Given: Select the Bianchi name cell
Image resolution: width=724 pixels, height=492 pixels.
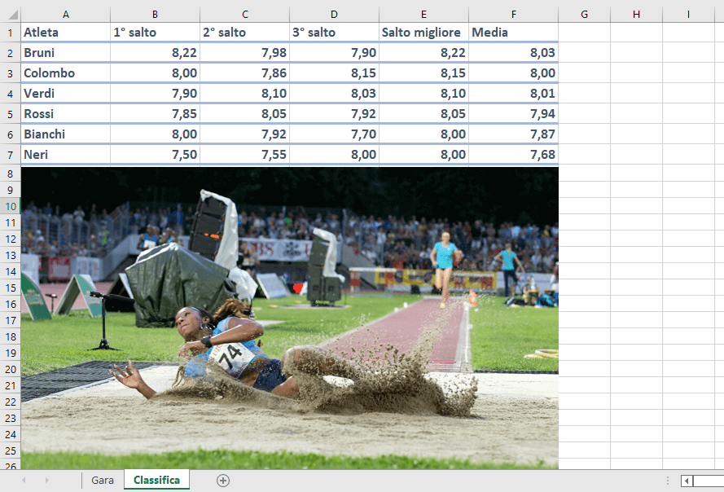Looking at the screenshot, I should tap(66, 134).
